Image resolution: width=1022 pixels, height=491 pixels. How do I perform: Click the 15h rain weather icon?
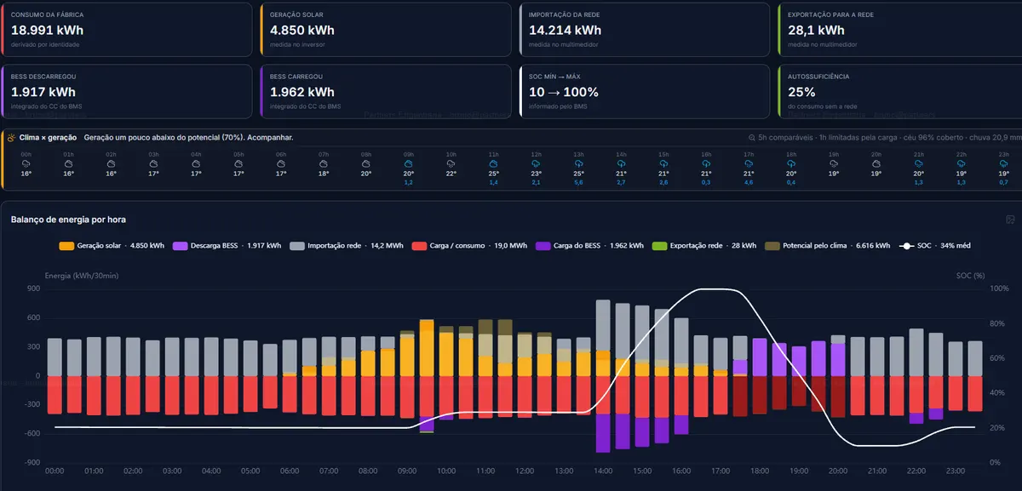coord(663,163)
